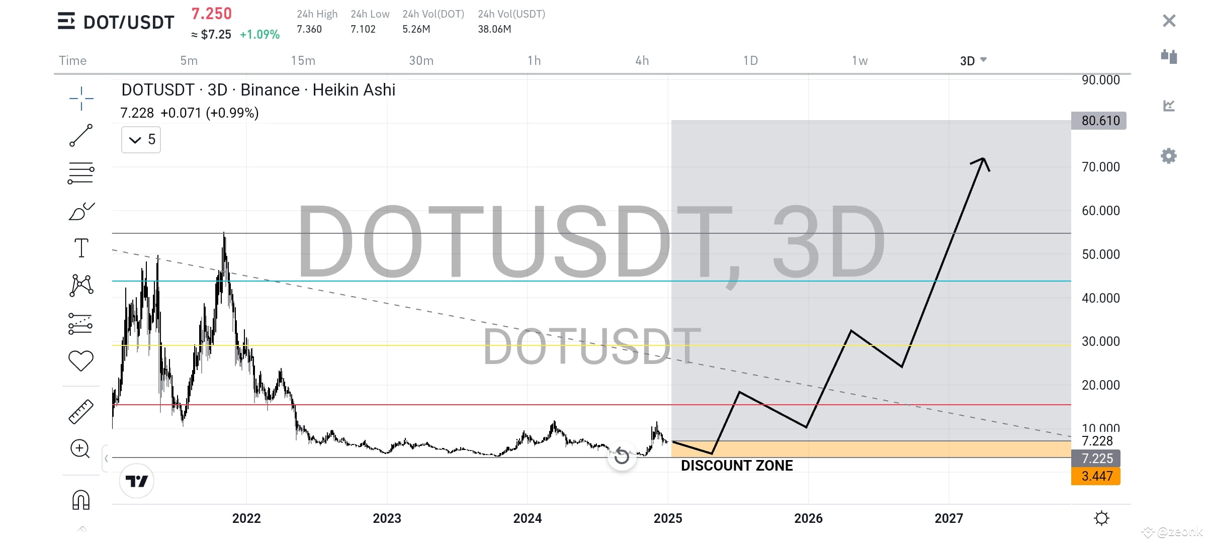The width and height of the screenshot is (1207, 543).
Task: Select the zoom-in magnifier tool
Action: [80, 448]
